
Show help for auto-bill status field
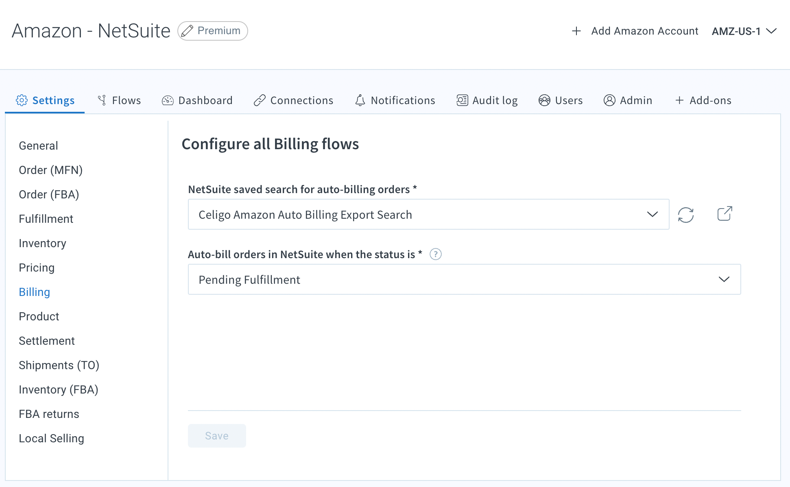436,254
